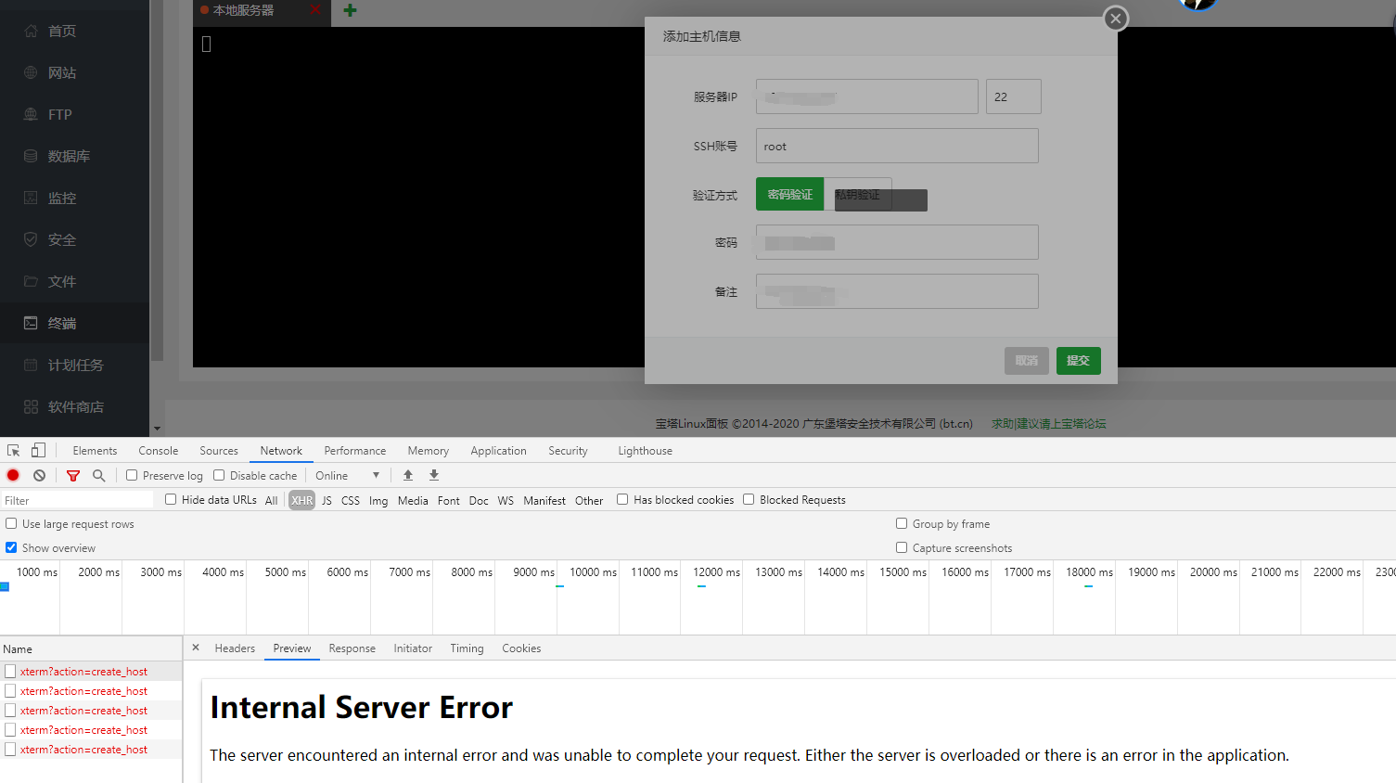The image size is (1396, 783).
Task: Open the 计划任务 calendar icon
Action: pyautogui.click(x=31, y=365)
